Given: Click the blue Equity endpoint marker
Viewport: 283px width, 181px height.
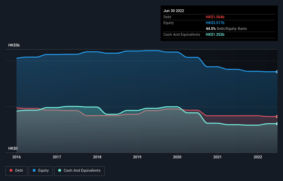Looking at the screenshot, I should (x=277, y=72).
